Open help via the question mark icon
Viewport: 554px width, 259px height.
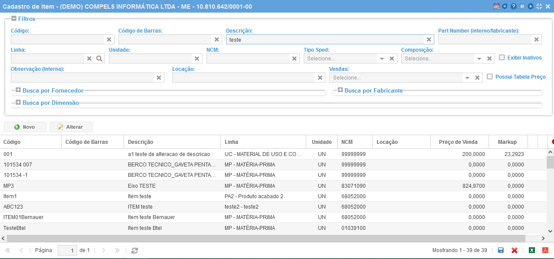(514, 7)
